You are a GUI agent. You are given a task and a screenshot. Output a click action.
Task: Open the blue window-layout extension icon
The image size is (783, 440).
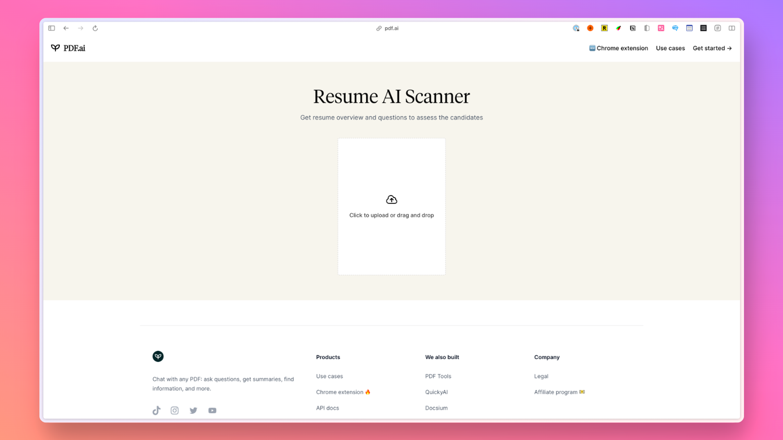689,28
